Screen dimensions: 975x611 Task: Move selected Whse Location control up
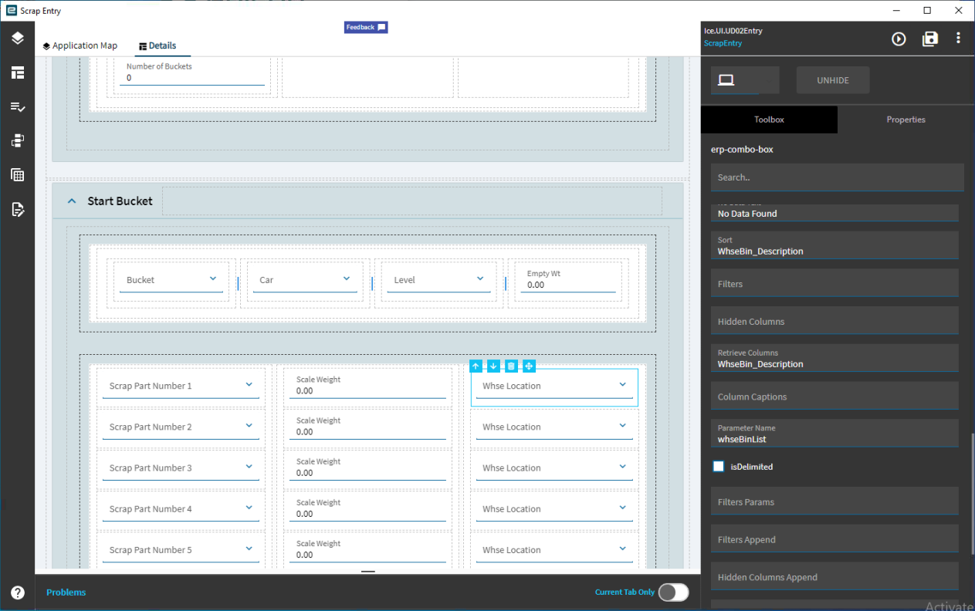(476, 366)
